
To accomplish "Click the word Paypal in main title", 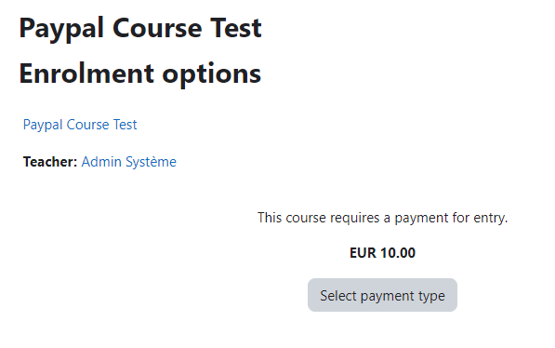I will click(x=61, y=29).
